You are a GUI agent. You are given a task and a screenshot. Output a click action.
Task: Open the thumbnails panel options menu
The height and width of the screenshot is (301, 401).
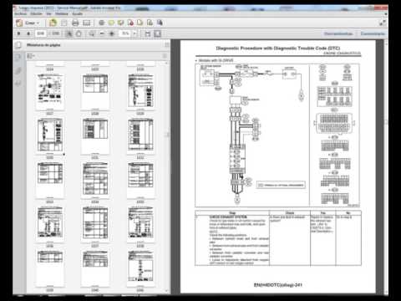point(31,56)
